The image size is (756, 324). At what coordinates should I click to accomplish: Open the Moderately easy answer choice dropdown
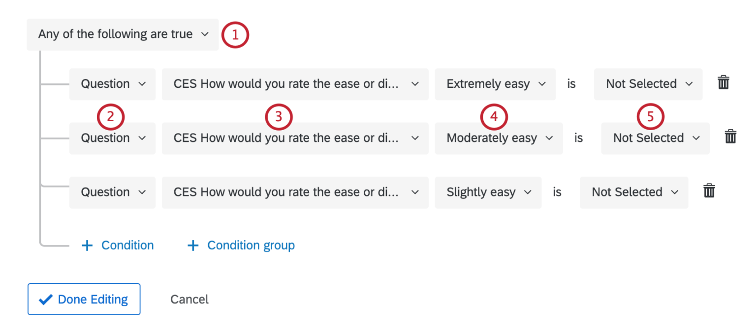point(499,138)
